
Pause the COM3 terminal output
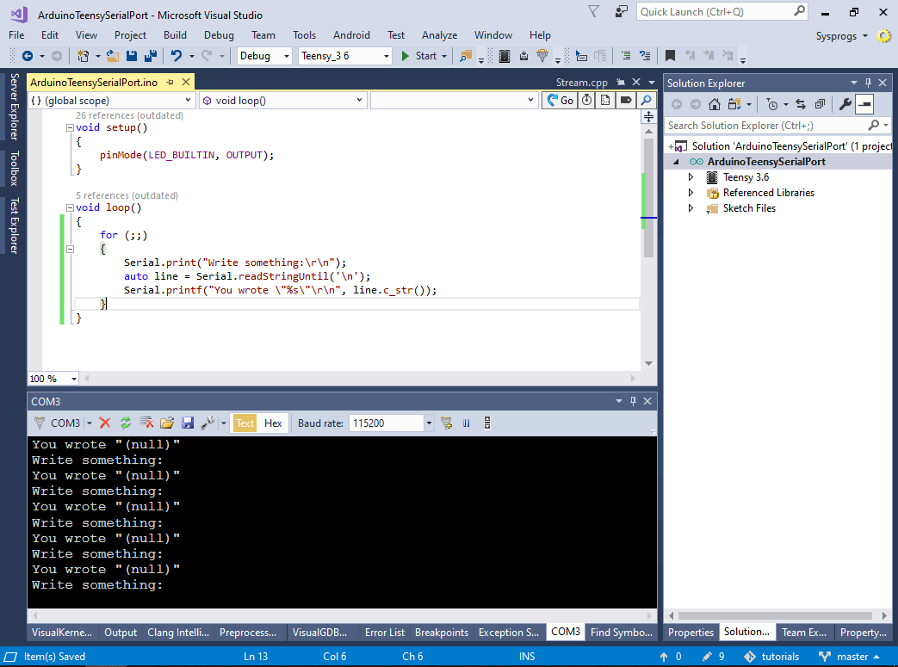pos(466,423)
